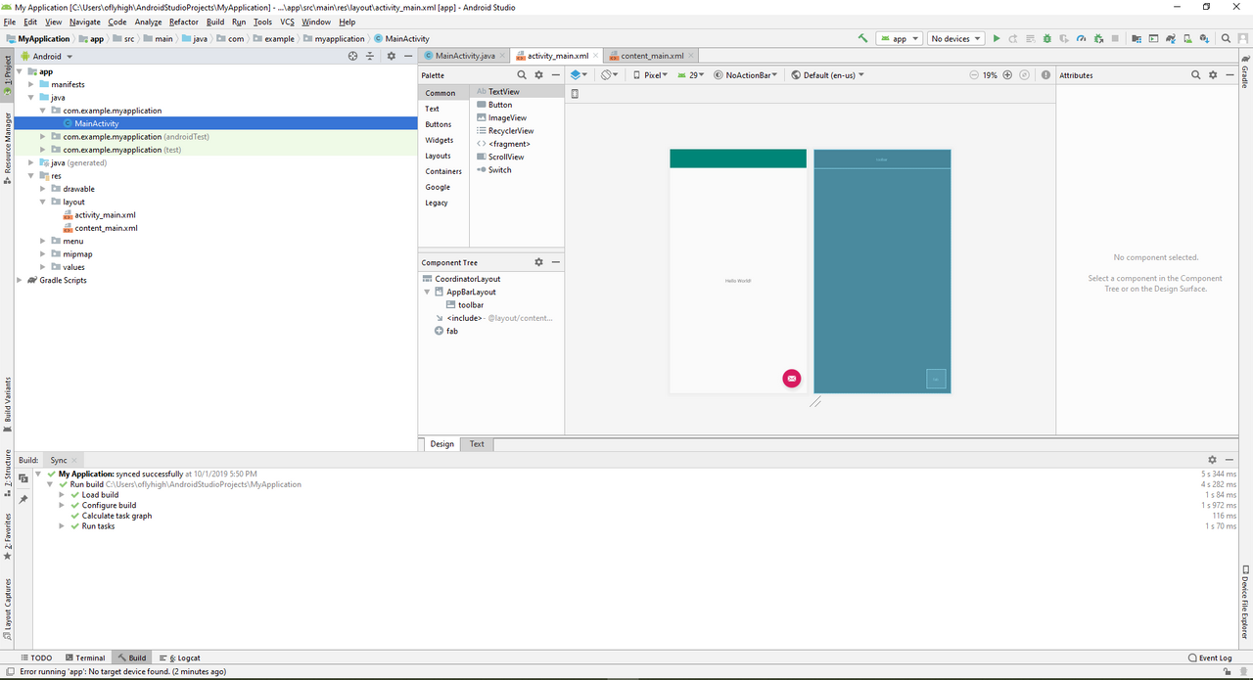Click the pink mail floating action button

(x=792, y=378)
